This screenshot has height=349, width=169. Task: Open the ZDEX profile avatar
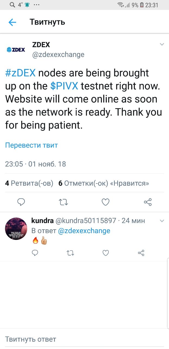click(x=16, y=50)
